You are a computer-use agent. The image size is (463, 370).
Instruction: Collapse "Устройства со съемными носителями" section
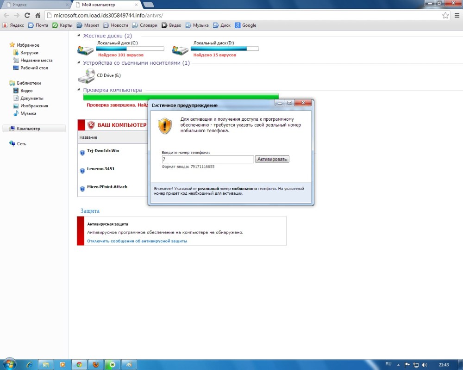pos(79,63)
